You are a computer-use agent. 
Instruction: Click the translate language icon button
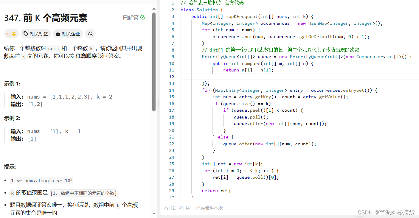pyautogui.click(x=90, y=34)
